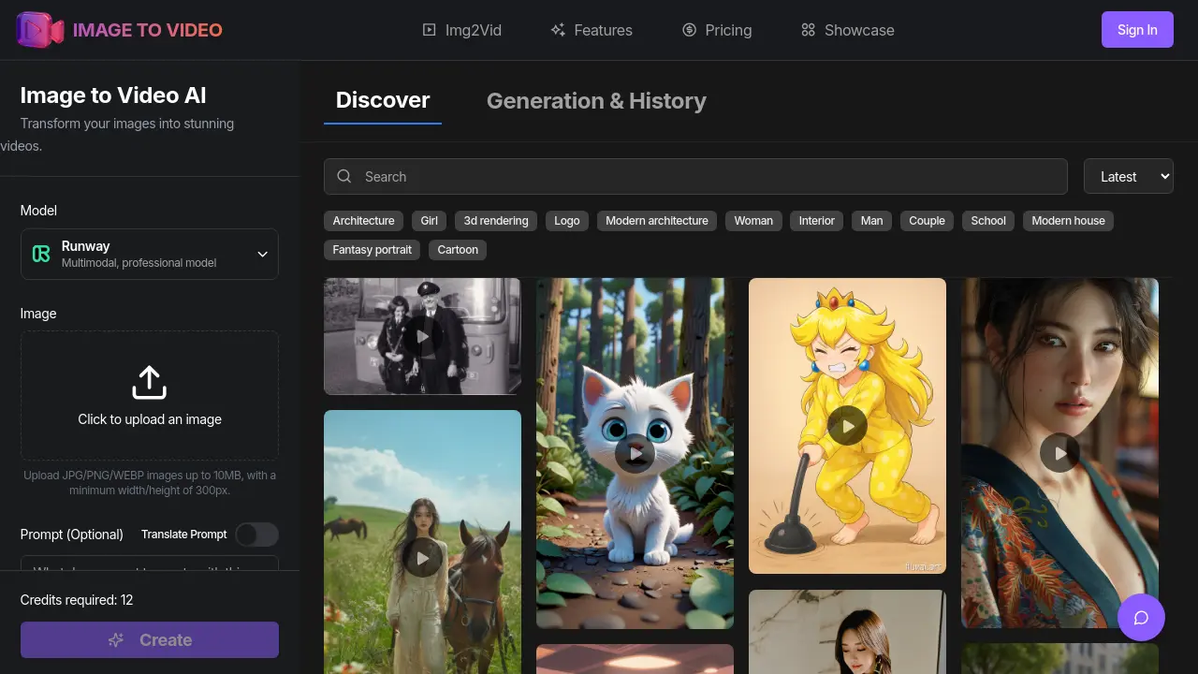Play the white kitten forest video
Screen dimensions: 1198x674
coord(635,454)
